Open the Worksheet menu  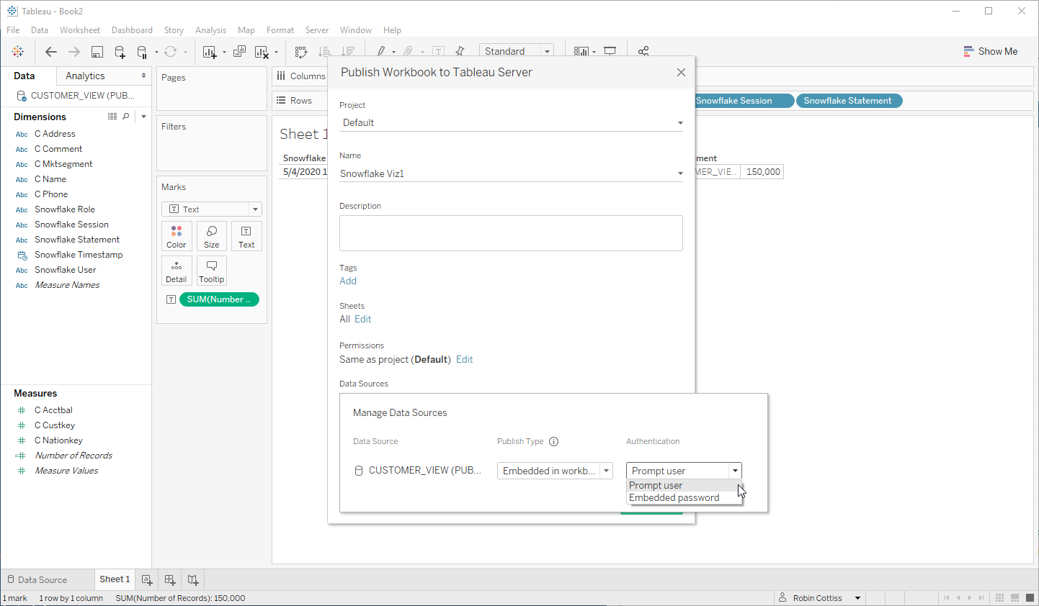tap(80, 30)
